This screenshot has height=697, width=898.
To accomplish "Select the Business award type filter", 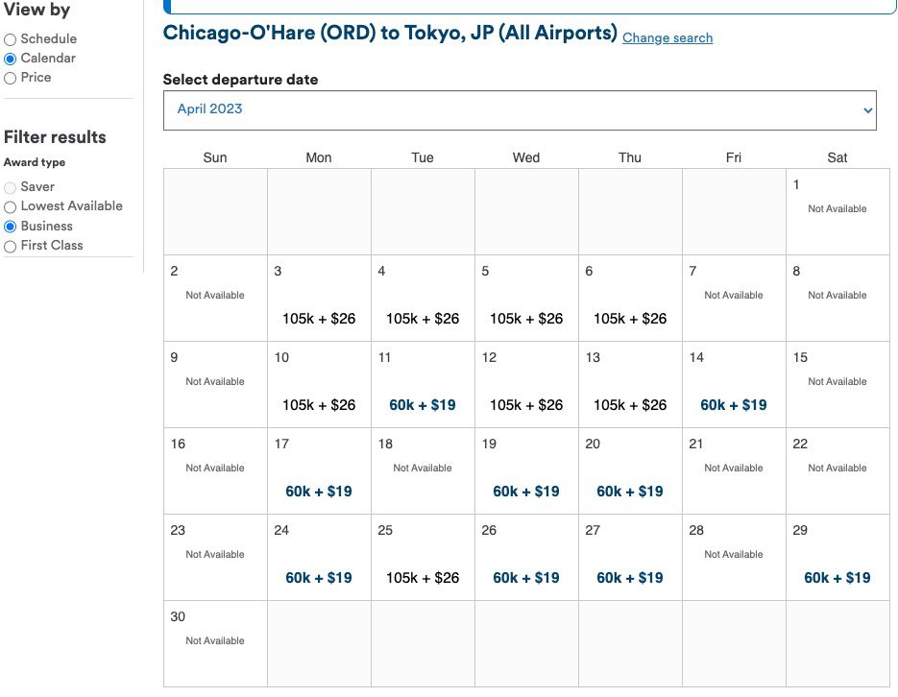I will coord(11,226).
